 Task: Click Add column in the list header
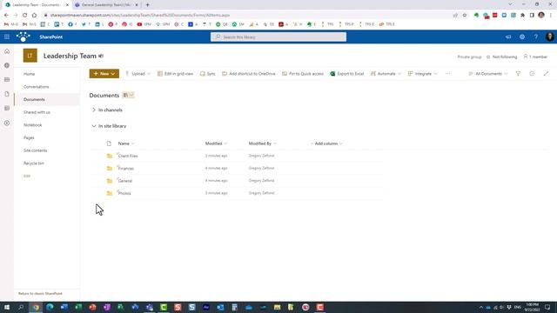[x=326, y=143]
